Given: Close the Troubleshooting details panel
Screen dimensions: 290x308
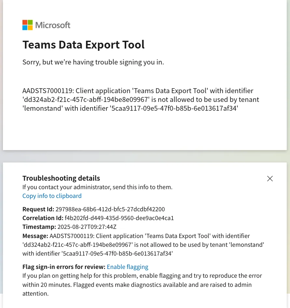Looking at the screenshot, I should pos(270,178).
